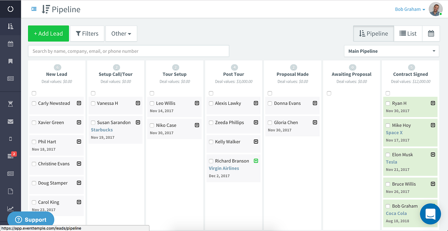The image size is (448, 231).
Task: Open the calendar icon in left sidebar
Action: coord(11,44)
